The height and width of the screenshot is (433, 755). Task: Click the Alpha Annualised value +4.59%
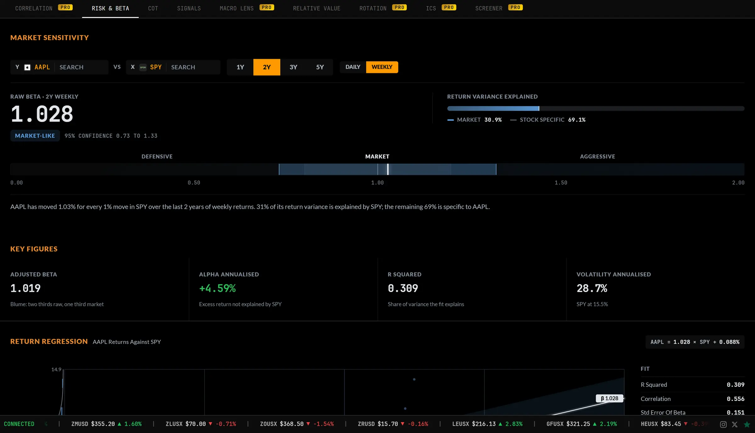[x=217, y=288]
